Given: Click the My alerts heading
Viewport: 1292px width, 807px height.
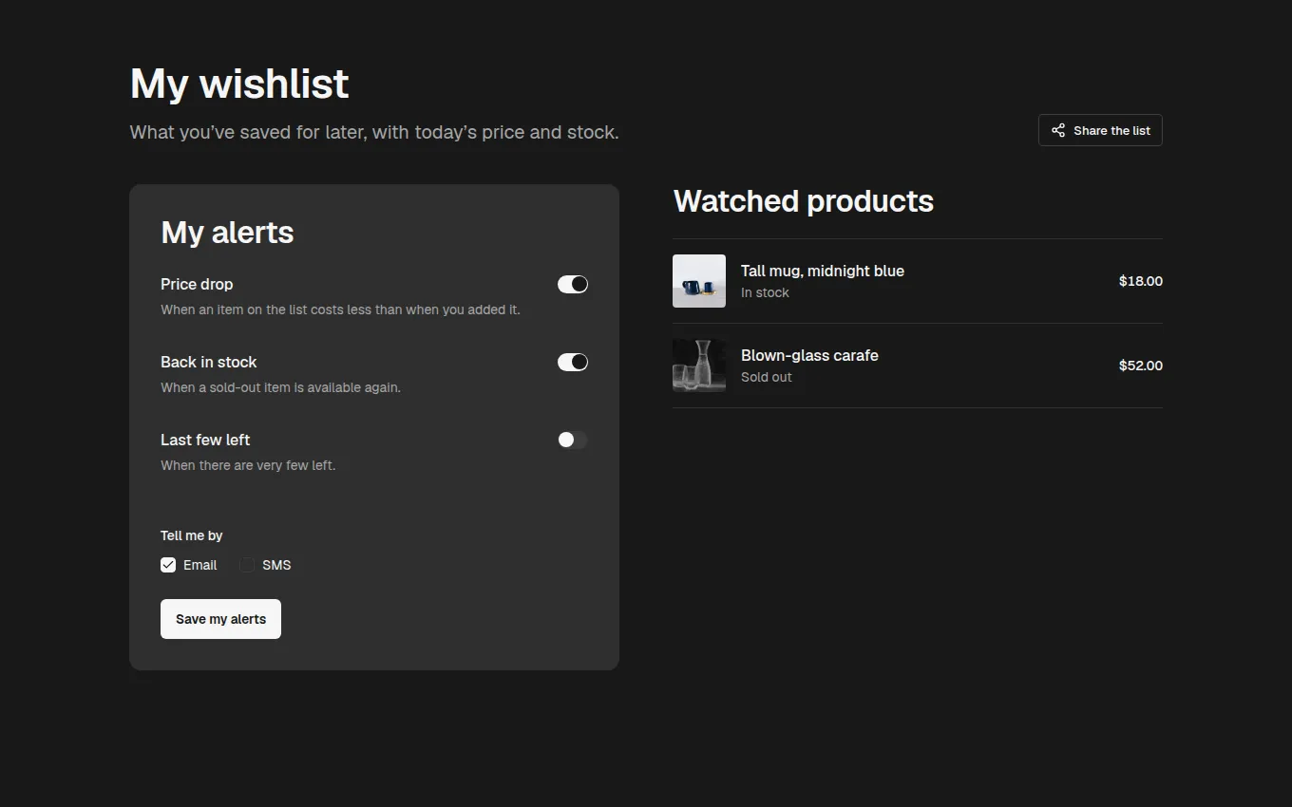Looking at the screenshot, I should (x=227, y=233).
